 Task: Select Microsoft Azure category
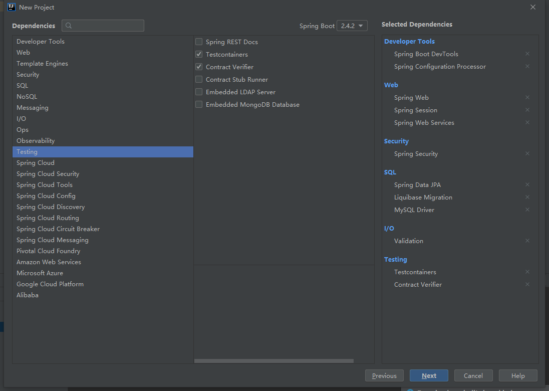coord(103,273)
